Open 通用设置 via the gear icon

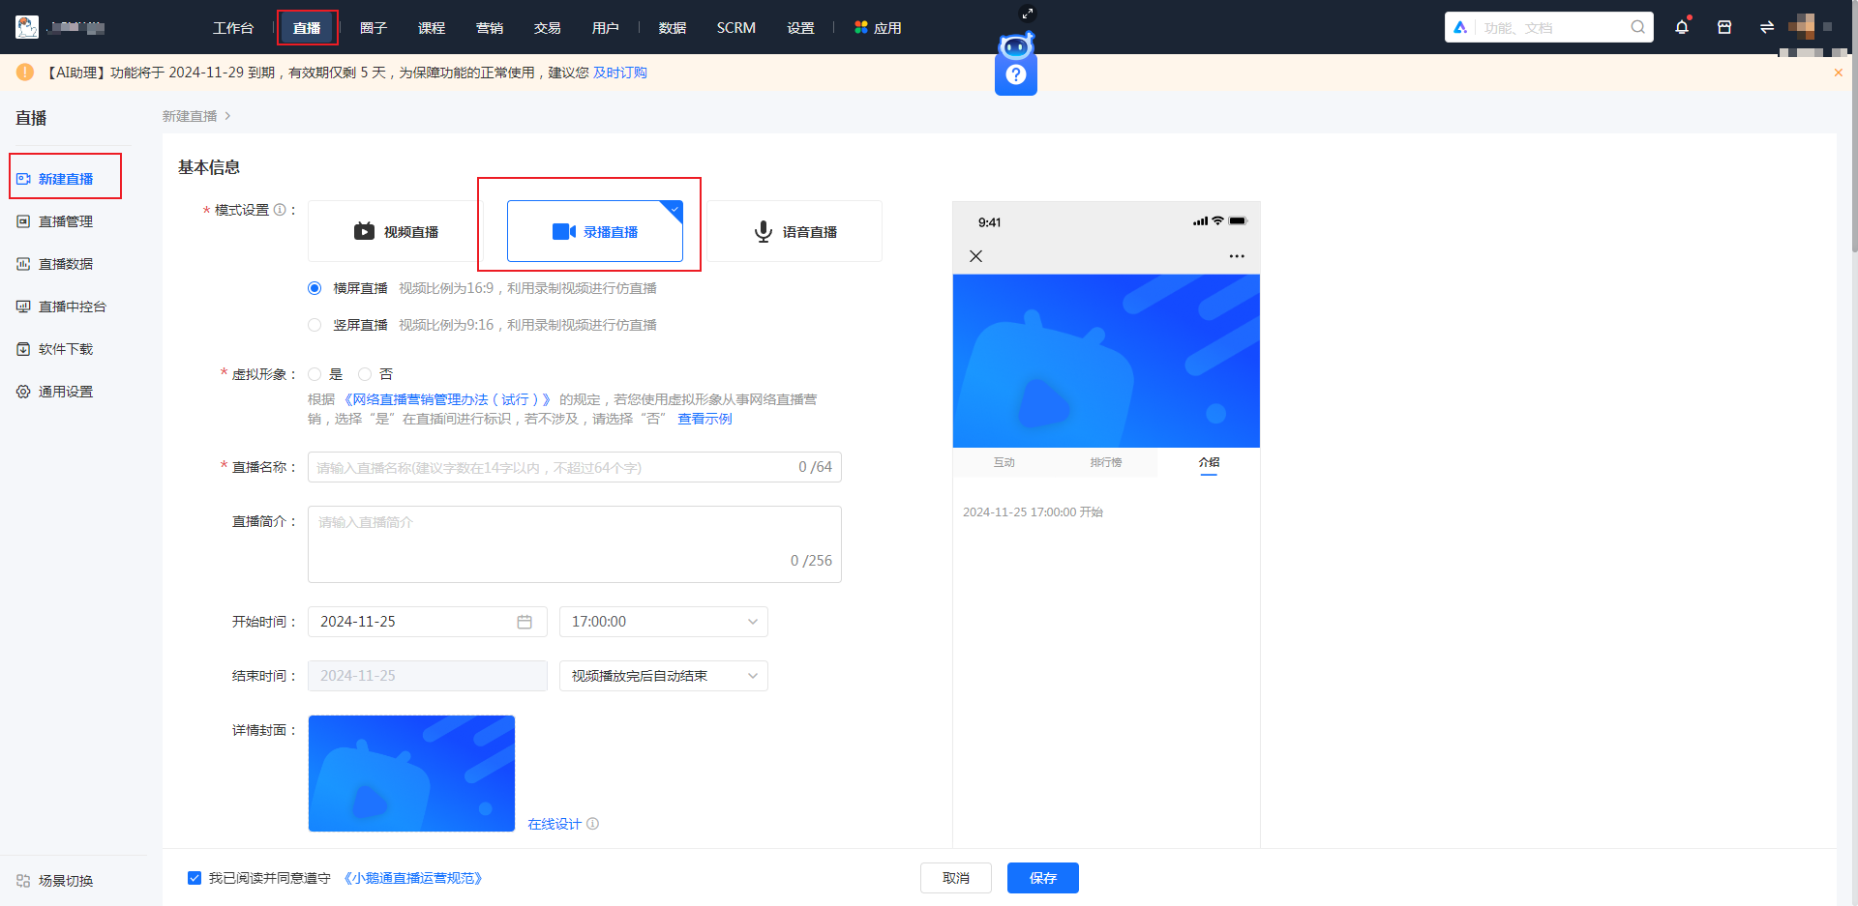65,391
